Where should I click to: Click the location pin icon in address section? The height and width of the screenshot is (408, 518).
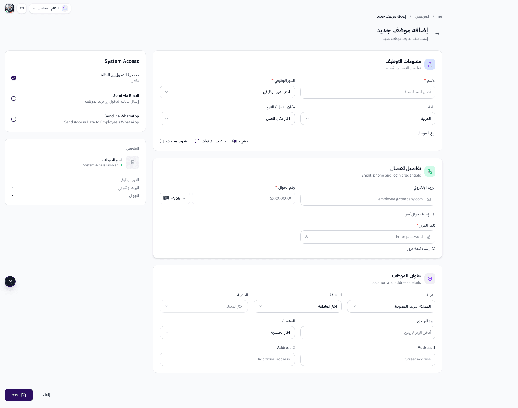coord(430,279)
